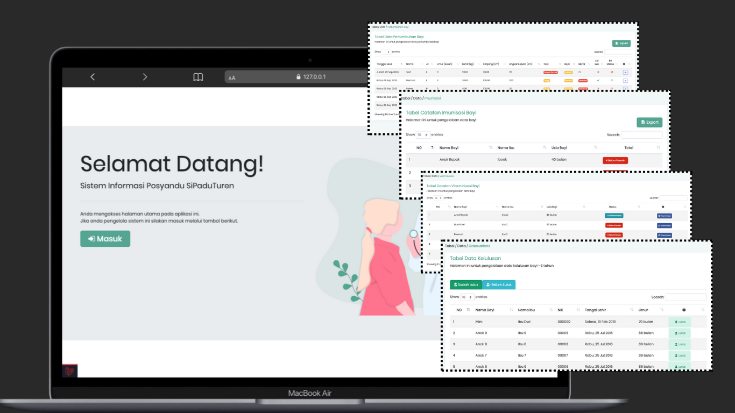
Task: Export the Imunisasi Bayi table
Action: click(x=649, y=122)
